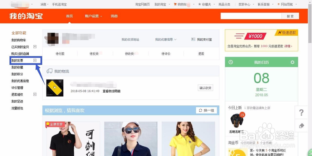
Task: Open 我的收藏 in sidebar
Action: [17, 67]
